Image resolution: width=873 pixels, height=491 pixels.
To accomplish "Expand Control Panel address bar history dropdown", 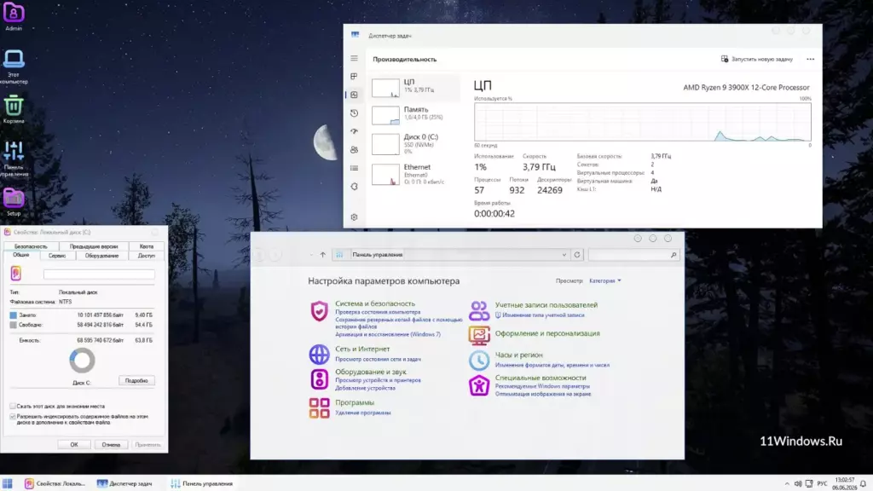I will coord(564,254).
